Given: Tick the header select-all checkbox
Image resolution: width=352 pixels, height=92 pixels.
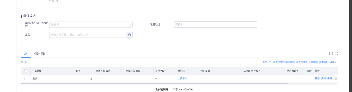Looking at the screenshot, I should click(26, 71).
